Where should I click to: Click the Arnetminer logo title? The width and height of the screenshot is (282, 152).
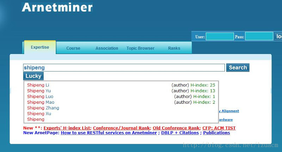pyautogui.click(x=57, y=7)
